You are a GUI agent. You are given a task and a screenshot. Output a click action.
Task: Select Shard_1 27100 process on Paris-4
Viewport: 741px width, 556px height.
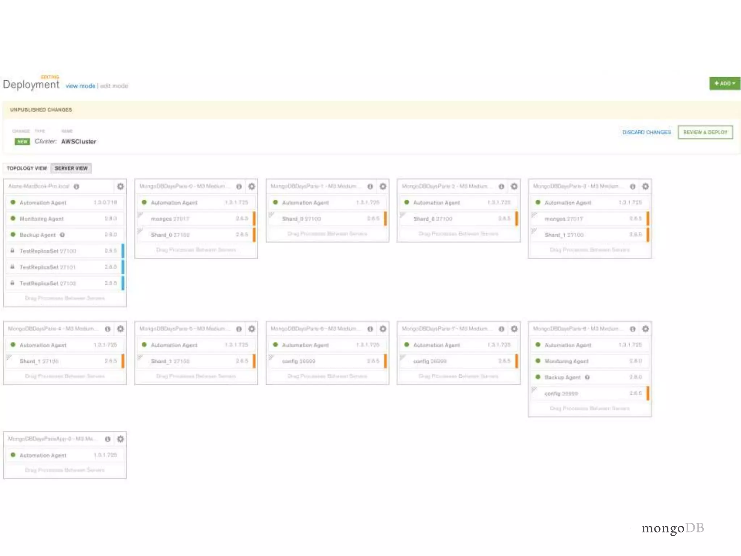click(x=65, y=361)
